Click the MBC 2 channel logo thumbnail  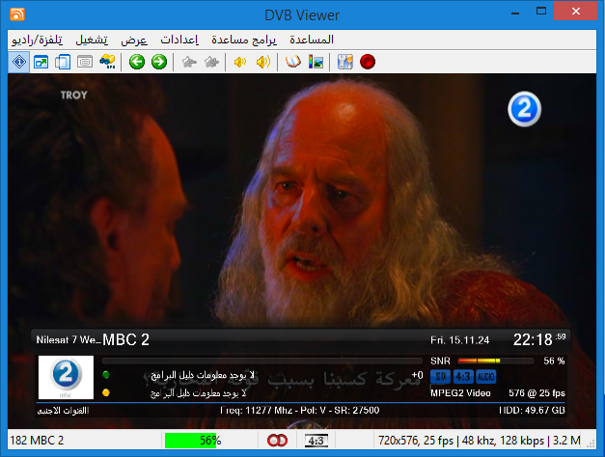coord(66,377)
